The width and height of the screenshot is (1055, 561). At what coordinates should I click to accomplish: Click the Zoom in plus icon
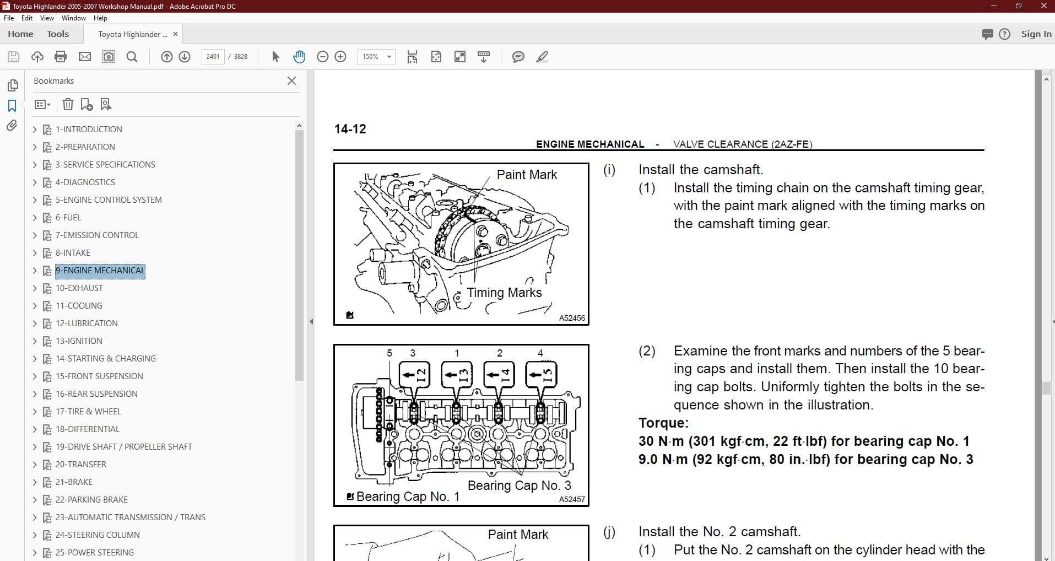click(340, 57)
